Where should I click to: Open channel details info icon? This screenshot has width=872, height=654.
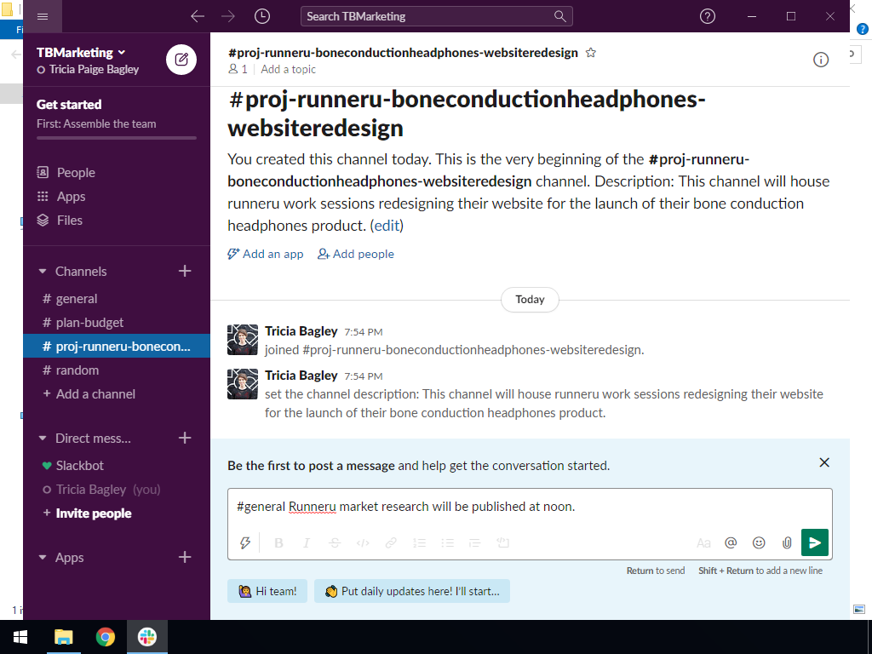pos(821,60)
